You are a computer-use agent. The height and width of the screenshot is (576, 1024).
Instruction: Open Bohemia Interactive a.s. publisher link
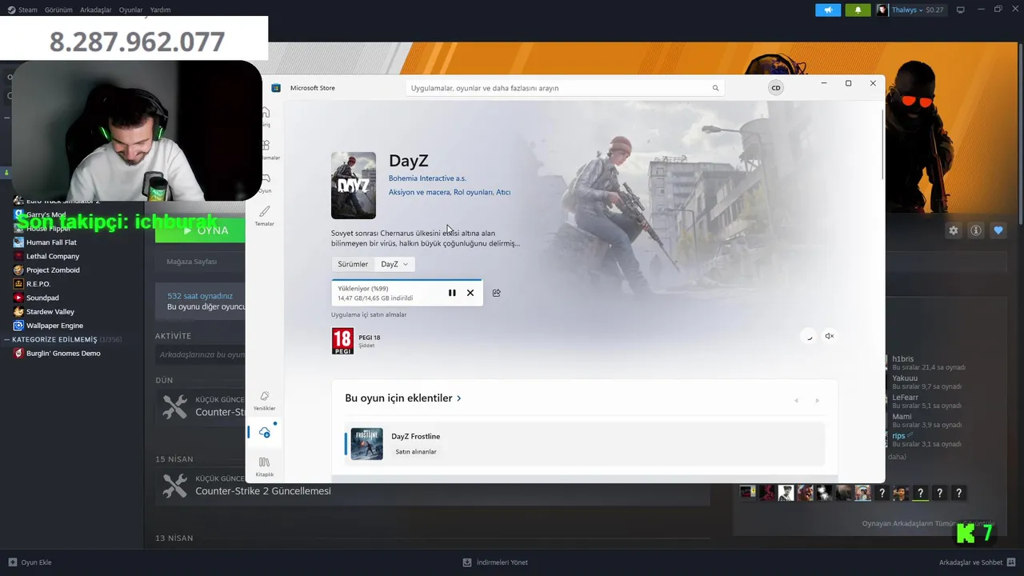coord(427,178)
